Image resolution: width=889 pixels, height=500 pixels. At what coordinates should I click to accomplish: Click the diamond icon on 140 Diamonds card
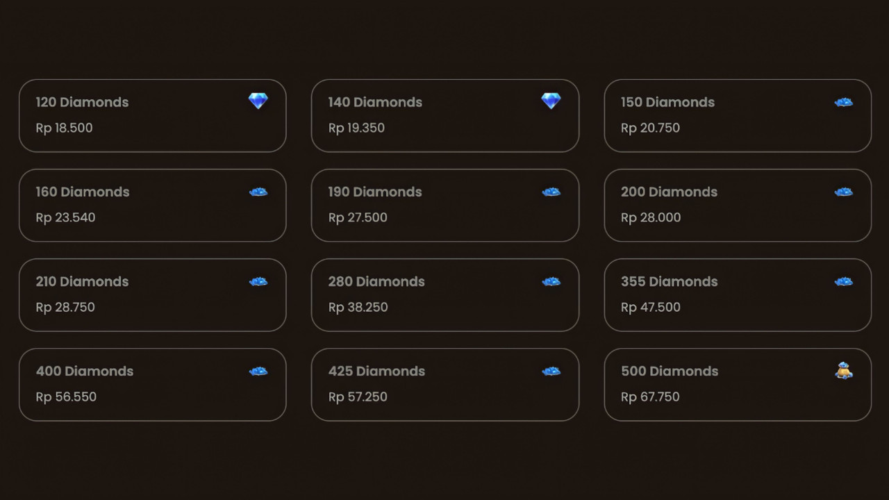tap(551, 101)
